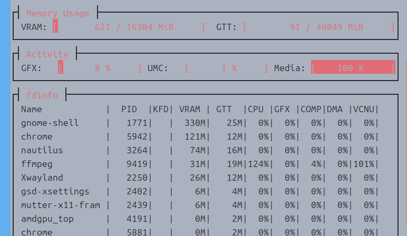Sort by the Name column header
Image resolution: width=407 pixels, height=236 pixels.
pyautogui.click(x=32, y=109)
